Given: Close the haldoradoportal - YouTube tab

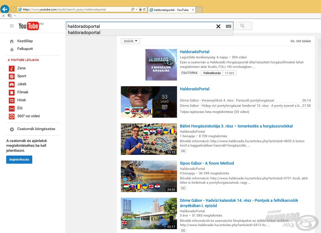Looking at the screenshot, I should (x=193, y=10).
